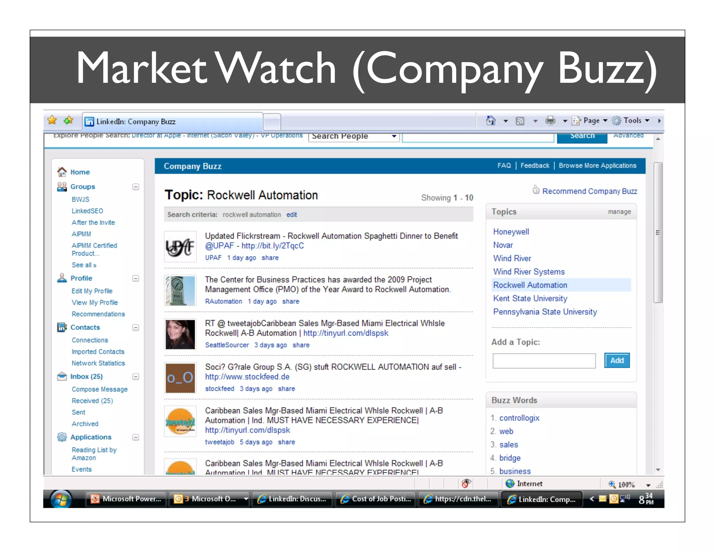Click the controllogix buzz word
The height and width of the screenshot is (552, 715).
pyautogui.click(x=519, y=418)
